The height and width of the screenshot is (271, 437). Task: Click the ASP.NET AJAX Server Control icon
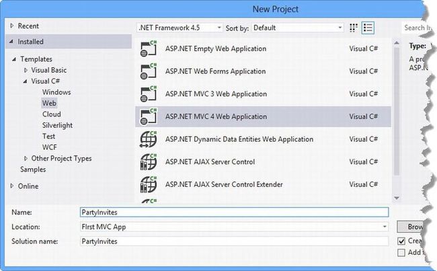pos(149,161)
